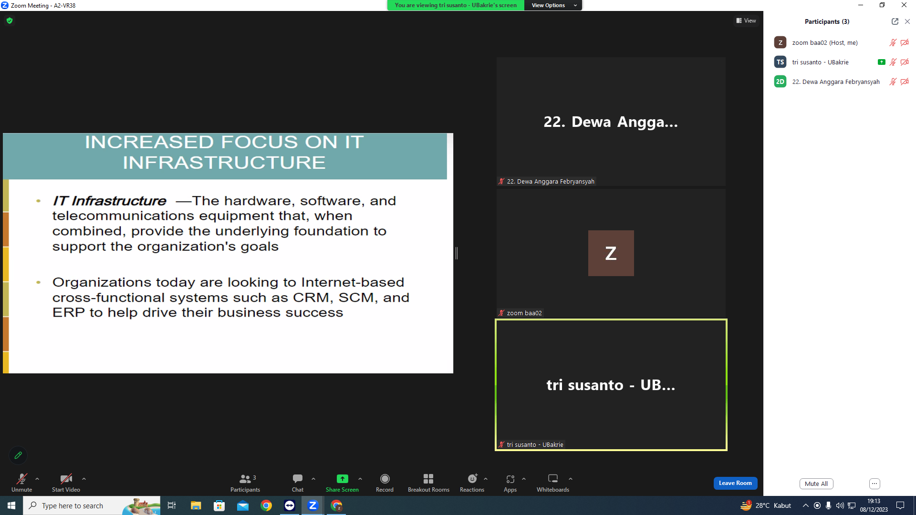Open Microsoft Store from taskbar
916x515 pixels.
click(x=219, y=505)
